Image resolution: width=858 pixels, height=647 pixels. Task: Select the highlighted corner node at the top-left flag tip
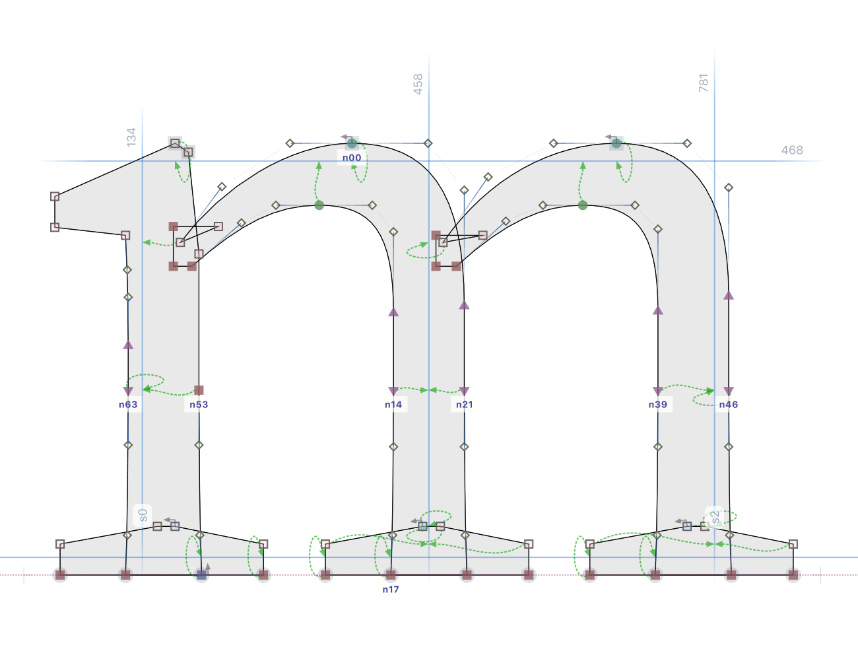[175, 143]
